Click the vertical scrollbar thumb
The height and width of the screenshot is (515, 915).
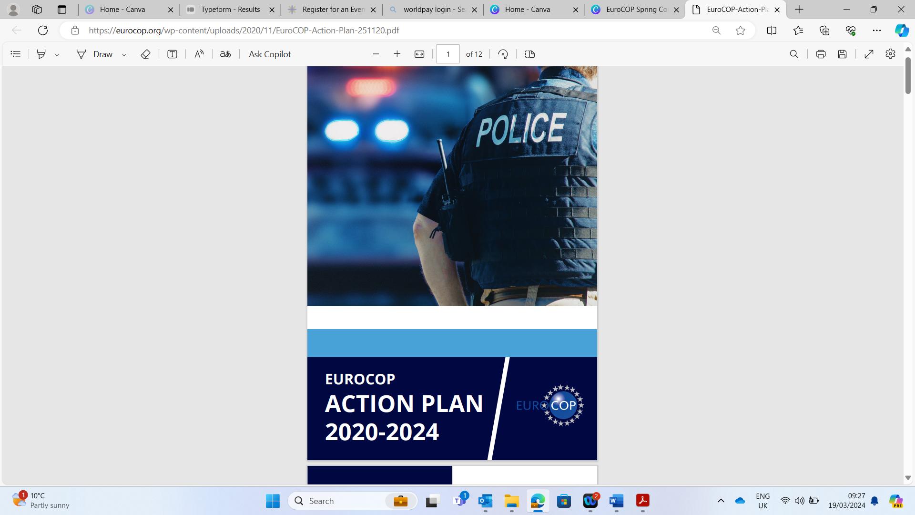pos(908,74)
